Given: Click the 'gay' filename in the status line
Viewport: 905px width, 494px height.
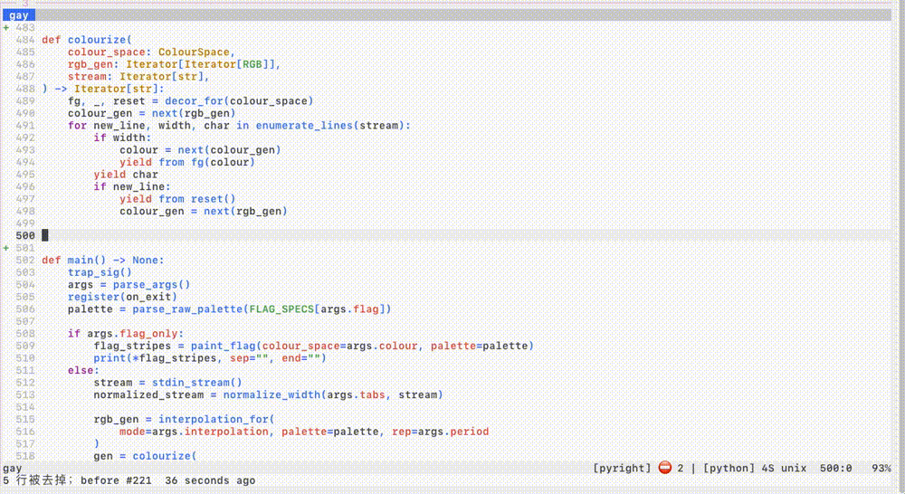Looking at the screenshot, I should [13, 468].
